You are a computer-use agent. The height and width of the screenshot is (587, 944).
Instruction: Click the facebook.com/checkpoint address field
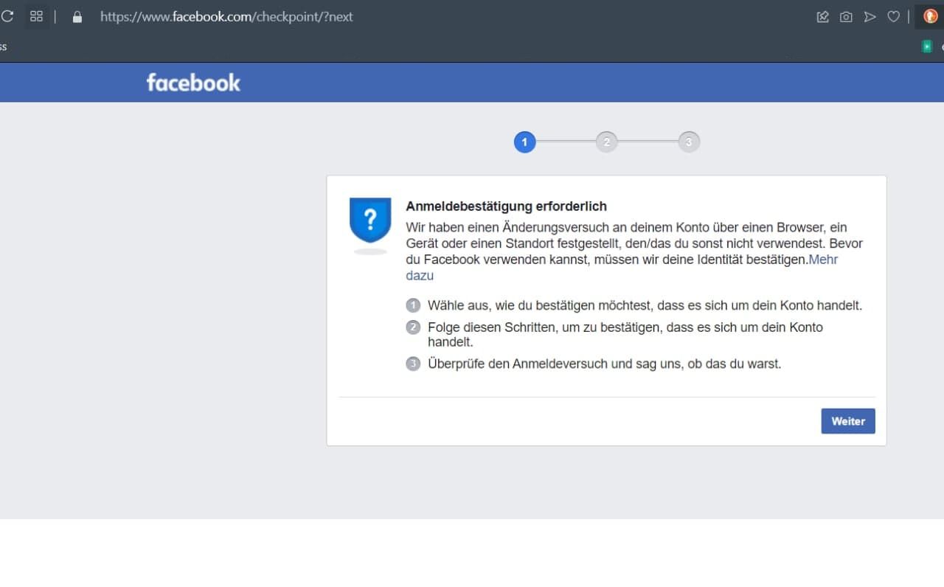click(x=226, y=16)
